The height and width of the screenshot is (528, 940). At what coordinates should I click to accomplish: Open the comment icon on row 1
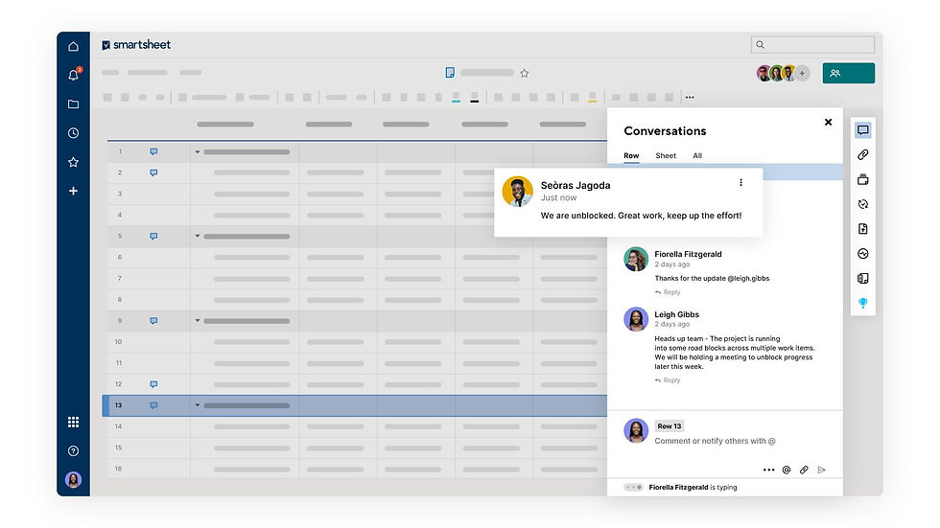pos(153,152)
